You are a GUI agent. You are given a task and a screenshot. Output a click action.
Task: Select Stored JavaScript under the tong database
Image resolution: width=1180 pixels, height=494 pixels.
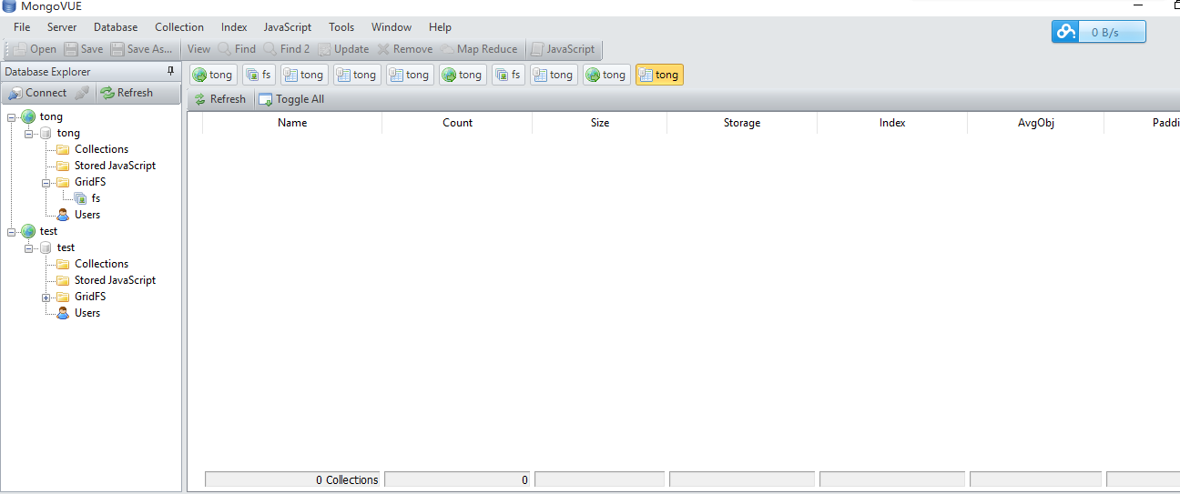(106, 166)
